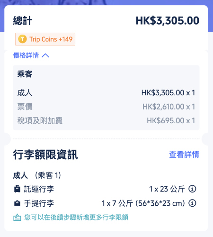The image size is (213, 237).
Task: Click the Trip Coins gold coin icon
Action: pos(22,39)
